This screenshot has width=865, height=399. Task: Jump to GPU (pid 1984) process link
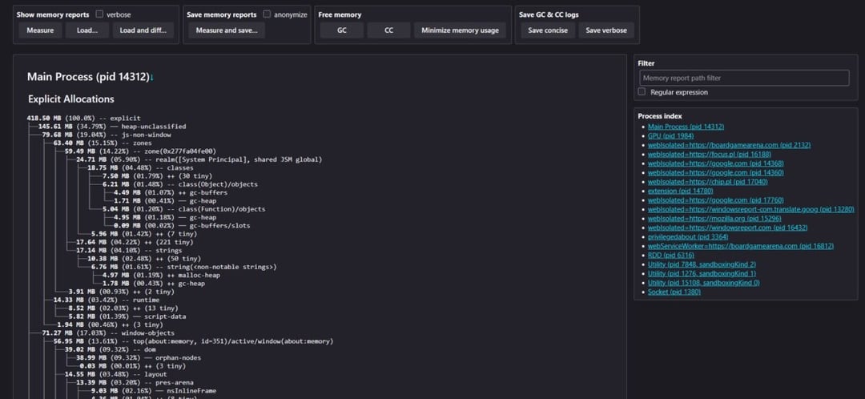(670, 136)
